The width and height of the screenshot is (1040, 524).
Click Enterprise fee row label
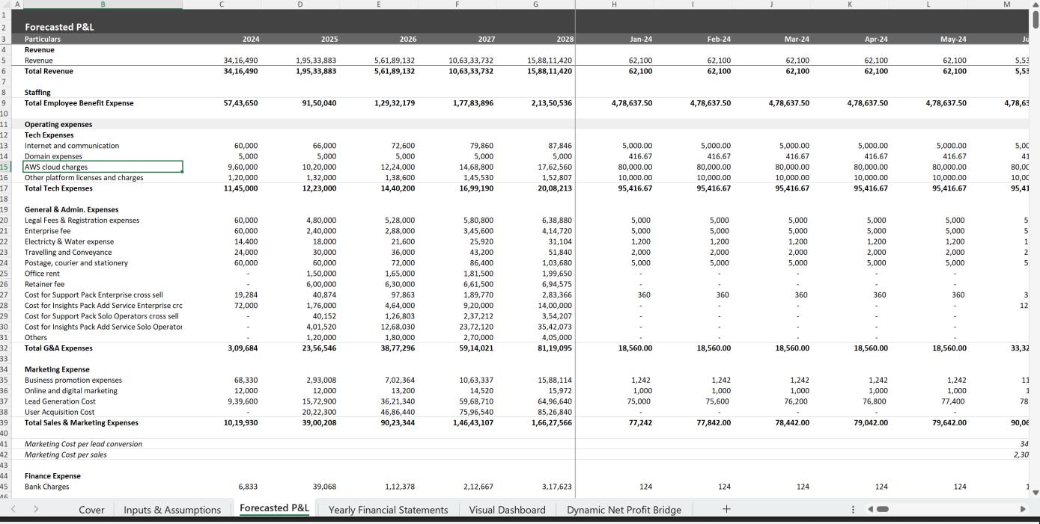point(48,231)
